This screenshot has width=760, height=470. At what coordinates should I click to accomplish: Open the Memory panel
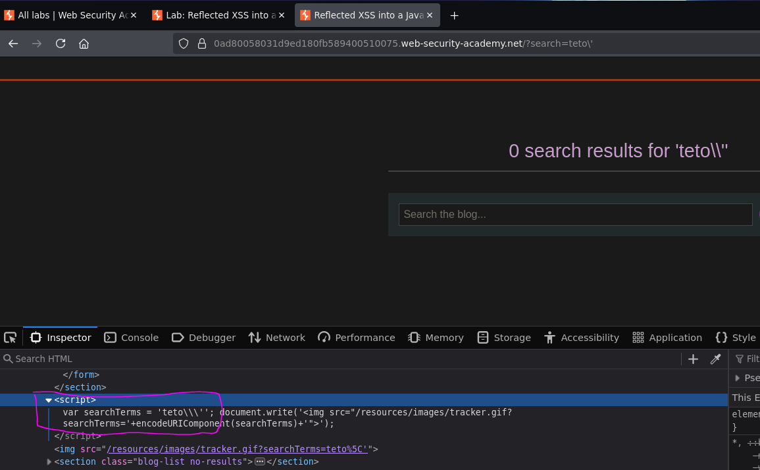click(x=436, y=338)
